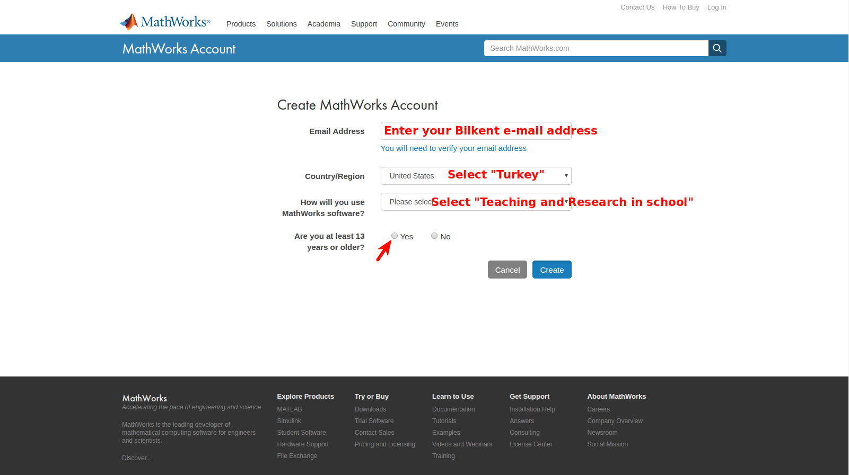Click the Log In link
This screenshot has width=849, height=475.
click(x=717, y=7)
